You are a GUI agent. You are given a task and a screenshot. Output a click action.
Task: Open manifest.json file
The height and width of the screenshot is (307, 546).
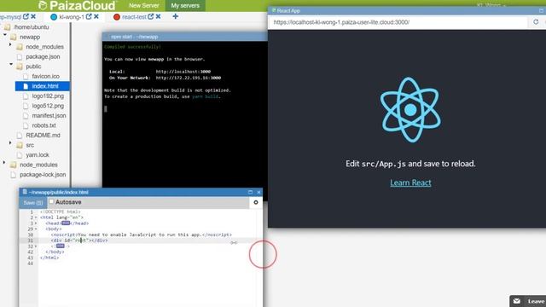(49, 115)
